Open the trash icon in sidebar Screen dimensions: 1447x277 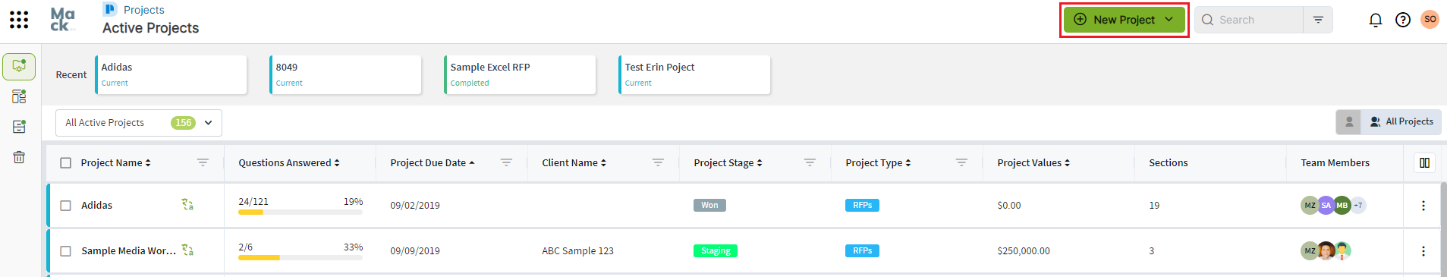click(x=19, y=157)
